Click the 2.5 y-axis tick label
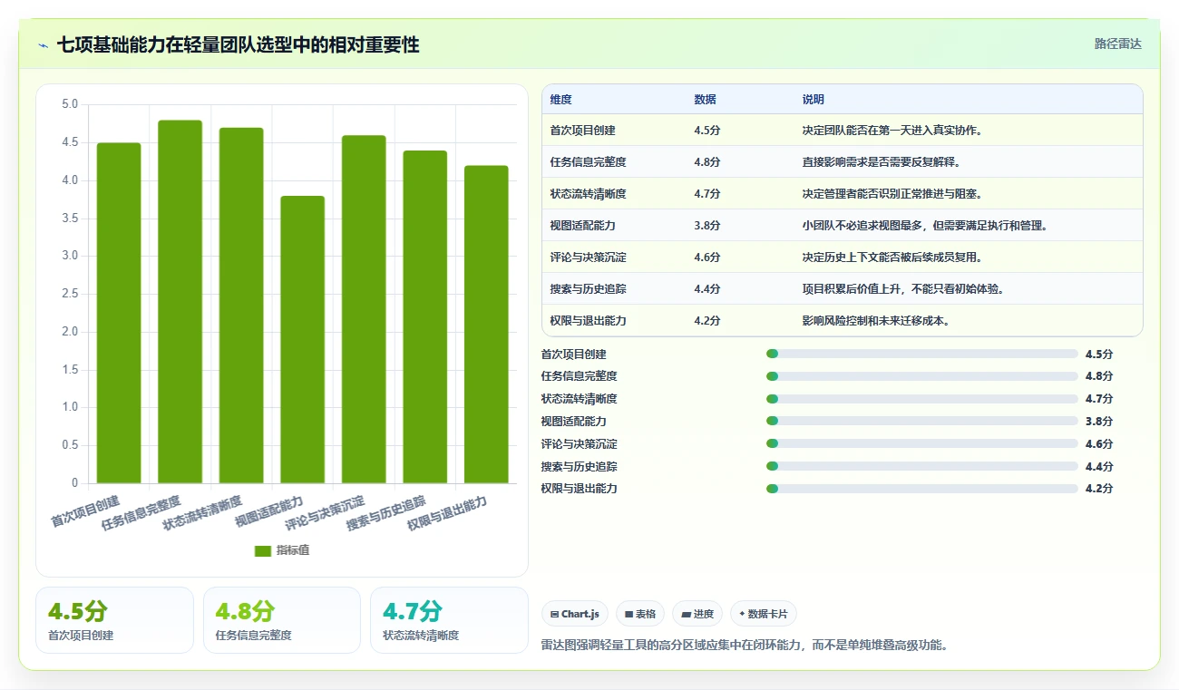The width and height of the screenshot is (1179, 690). pos(70,294)
